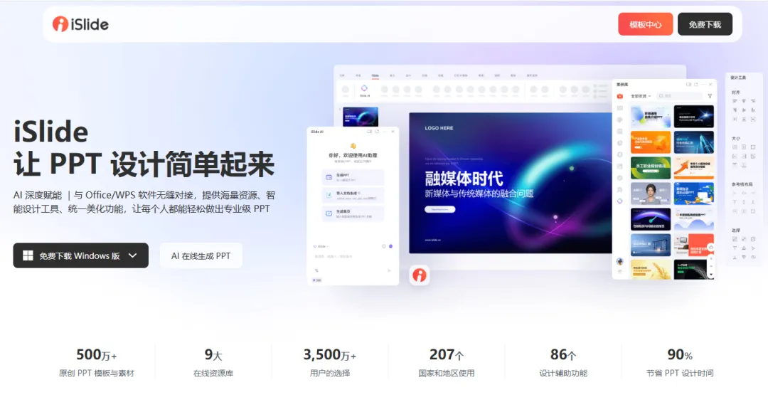Click the down arrow at library bottom right
The width and height of the screenshot is (768, 412).
pos(710,275)
